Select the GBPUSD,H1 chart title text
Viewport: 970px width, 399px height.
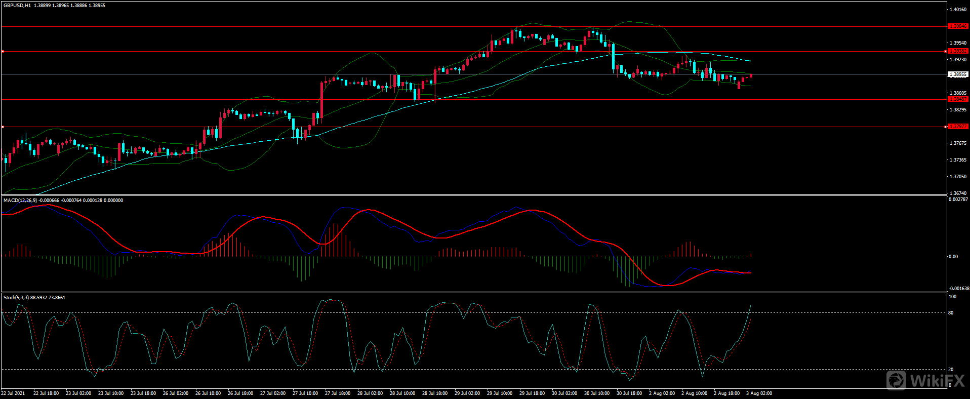click(17, 6)
